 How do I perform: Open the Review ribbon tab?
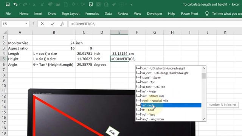pos(123,14)
